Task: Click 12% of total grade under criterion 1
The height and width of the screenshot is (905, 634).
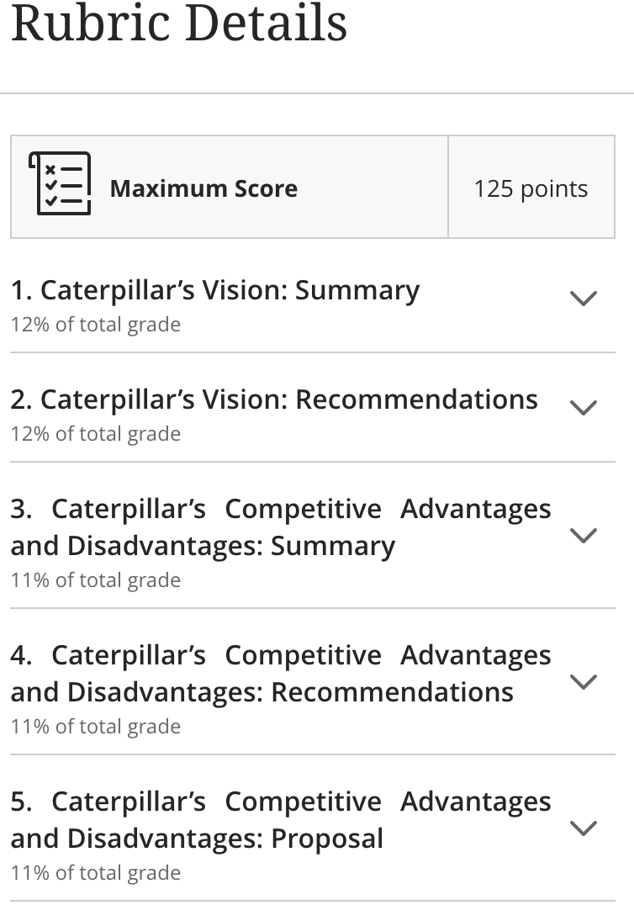Action: point(96,325)
